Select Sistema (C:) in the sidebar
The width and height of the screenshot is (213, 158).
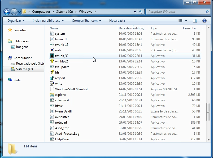point(24,69)
